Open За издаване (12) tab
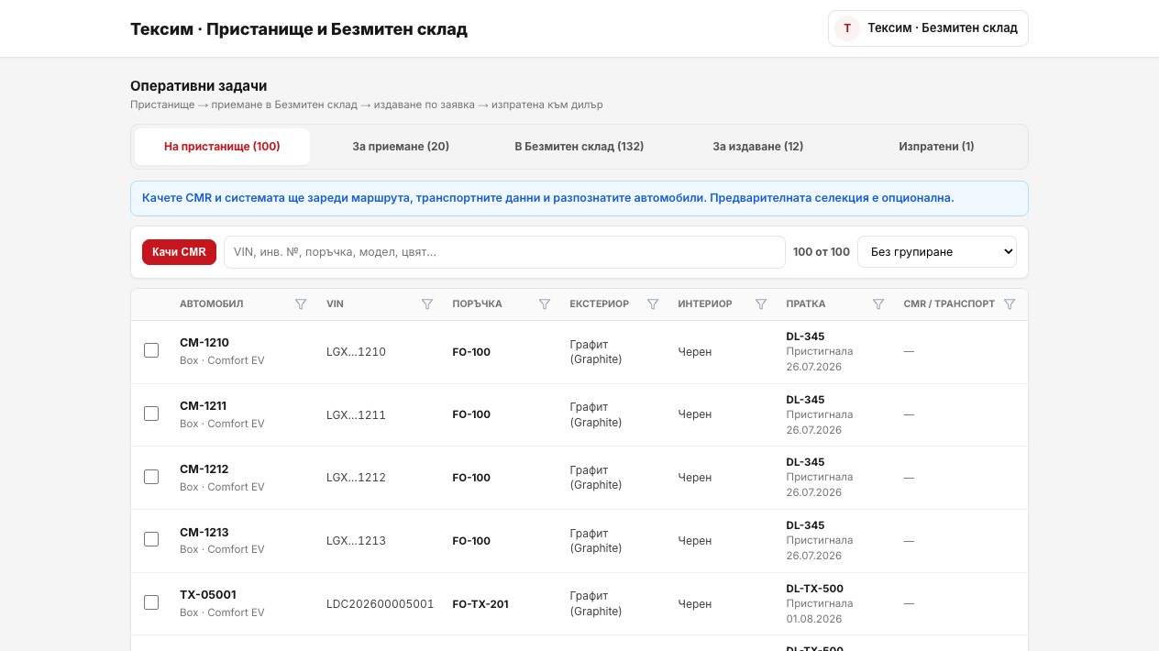 pos(758,147)
